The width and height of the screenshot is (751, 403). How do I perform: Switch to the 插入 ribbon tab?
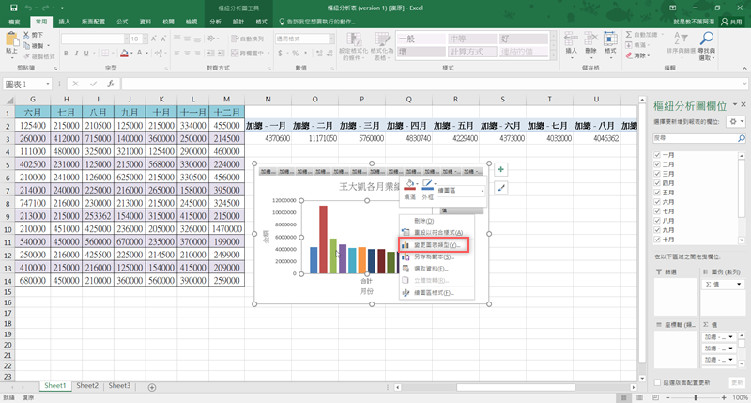[x=65, y=21]
